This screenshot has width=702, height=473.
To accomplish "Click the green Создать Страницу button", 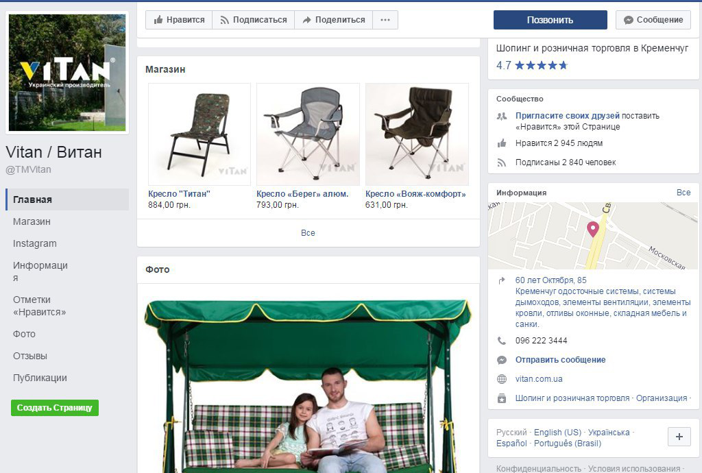I will [x=55, y=408].
